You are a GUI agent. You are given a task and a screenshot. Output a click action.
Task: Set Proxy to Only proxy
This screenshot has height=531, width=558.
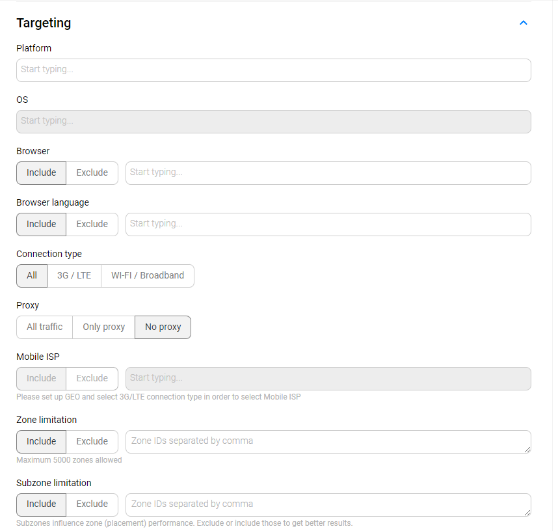tap(103, 327)
